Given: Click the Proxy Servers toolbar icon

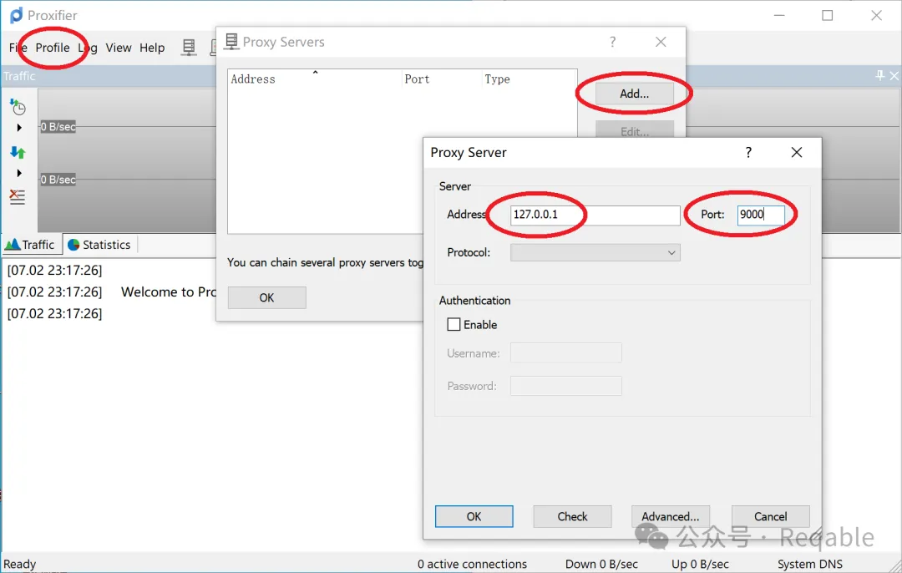Looking at the screenshot, I should [189, 47].
